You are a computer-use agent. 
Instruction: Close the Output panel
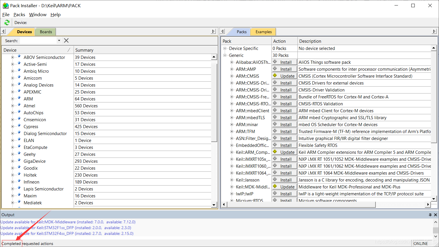(x=436, y=215)
